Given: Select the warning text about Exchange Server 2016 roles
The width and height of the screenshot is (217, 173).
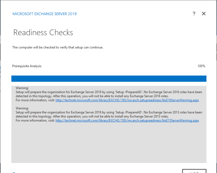Looking at the screenshot, I should click(x=109, y=94).
